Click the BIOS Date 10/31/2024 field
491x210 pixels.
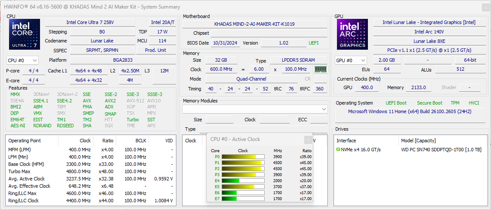tap(225, 43)
